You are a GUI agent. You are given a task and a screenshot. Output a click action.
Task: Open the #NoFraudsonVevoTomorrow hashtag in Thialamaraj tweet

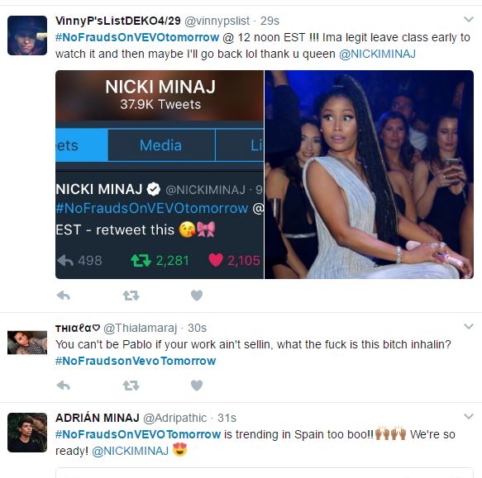tap(136, 361)
